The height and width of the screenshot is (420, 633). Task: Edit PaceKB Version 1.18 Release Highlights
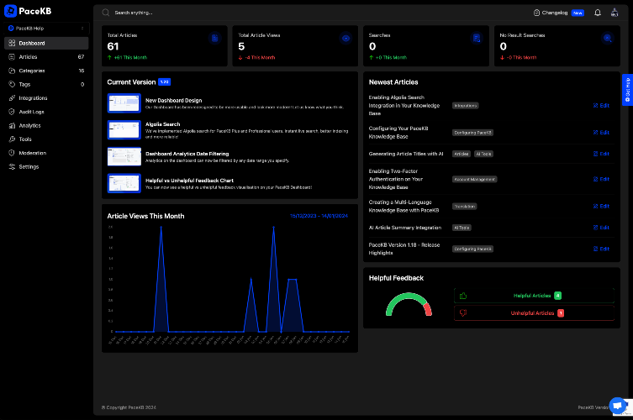click(x=601, y=249)
